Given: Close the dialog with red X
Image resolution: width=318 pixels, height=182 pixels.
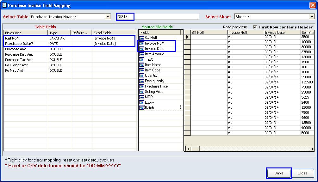Looking at the screenshot, I should [x=313, y=5].
